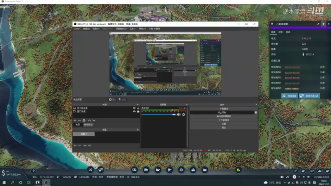Click the location marker icon in line window
This screenshot has width=331, height=186.
[x=272, y=24]
